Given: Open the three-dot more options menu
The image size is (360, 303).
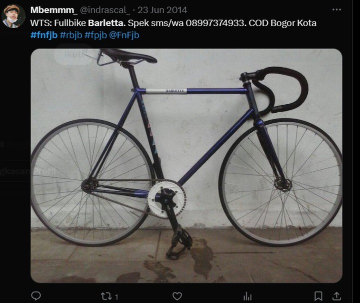Looking at the screenshot, I should (x=336, y=10).
